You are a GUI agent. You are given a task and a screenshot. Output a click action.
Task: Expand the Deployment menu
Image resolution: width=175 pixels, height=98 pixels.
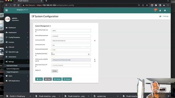tap(17, 32)
